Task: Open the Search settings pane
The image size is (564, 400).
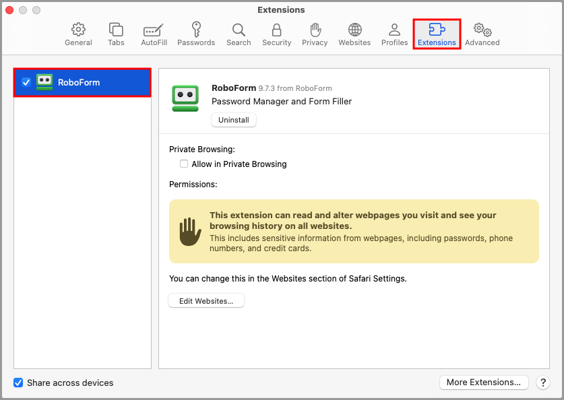Action: (239, 34)
